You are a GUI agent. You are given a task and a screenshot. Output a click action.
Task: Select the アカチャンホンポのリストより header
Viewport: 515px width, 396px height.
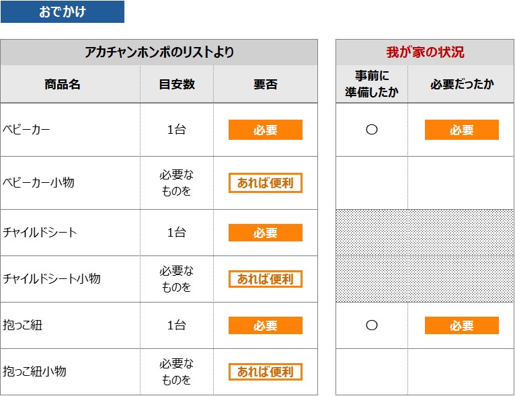pyautogui.click(x=159, y=52)
